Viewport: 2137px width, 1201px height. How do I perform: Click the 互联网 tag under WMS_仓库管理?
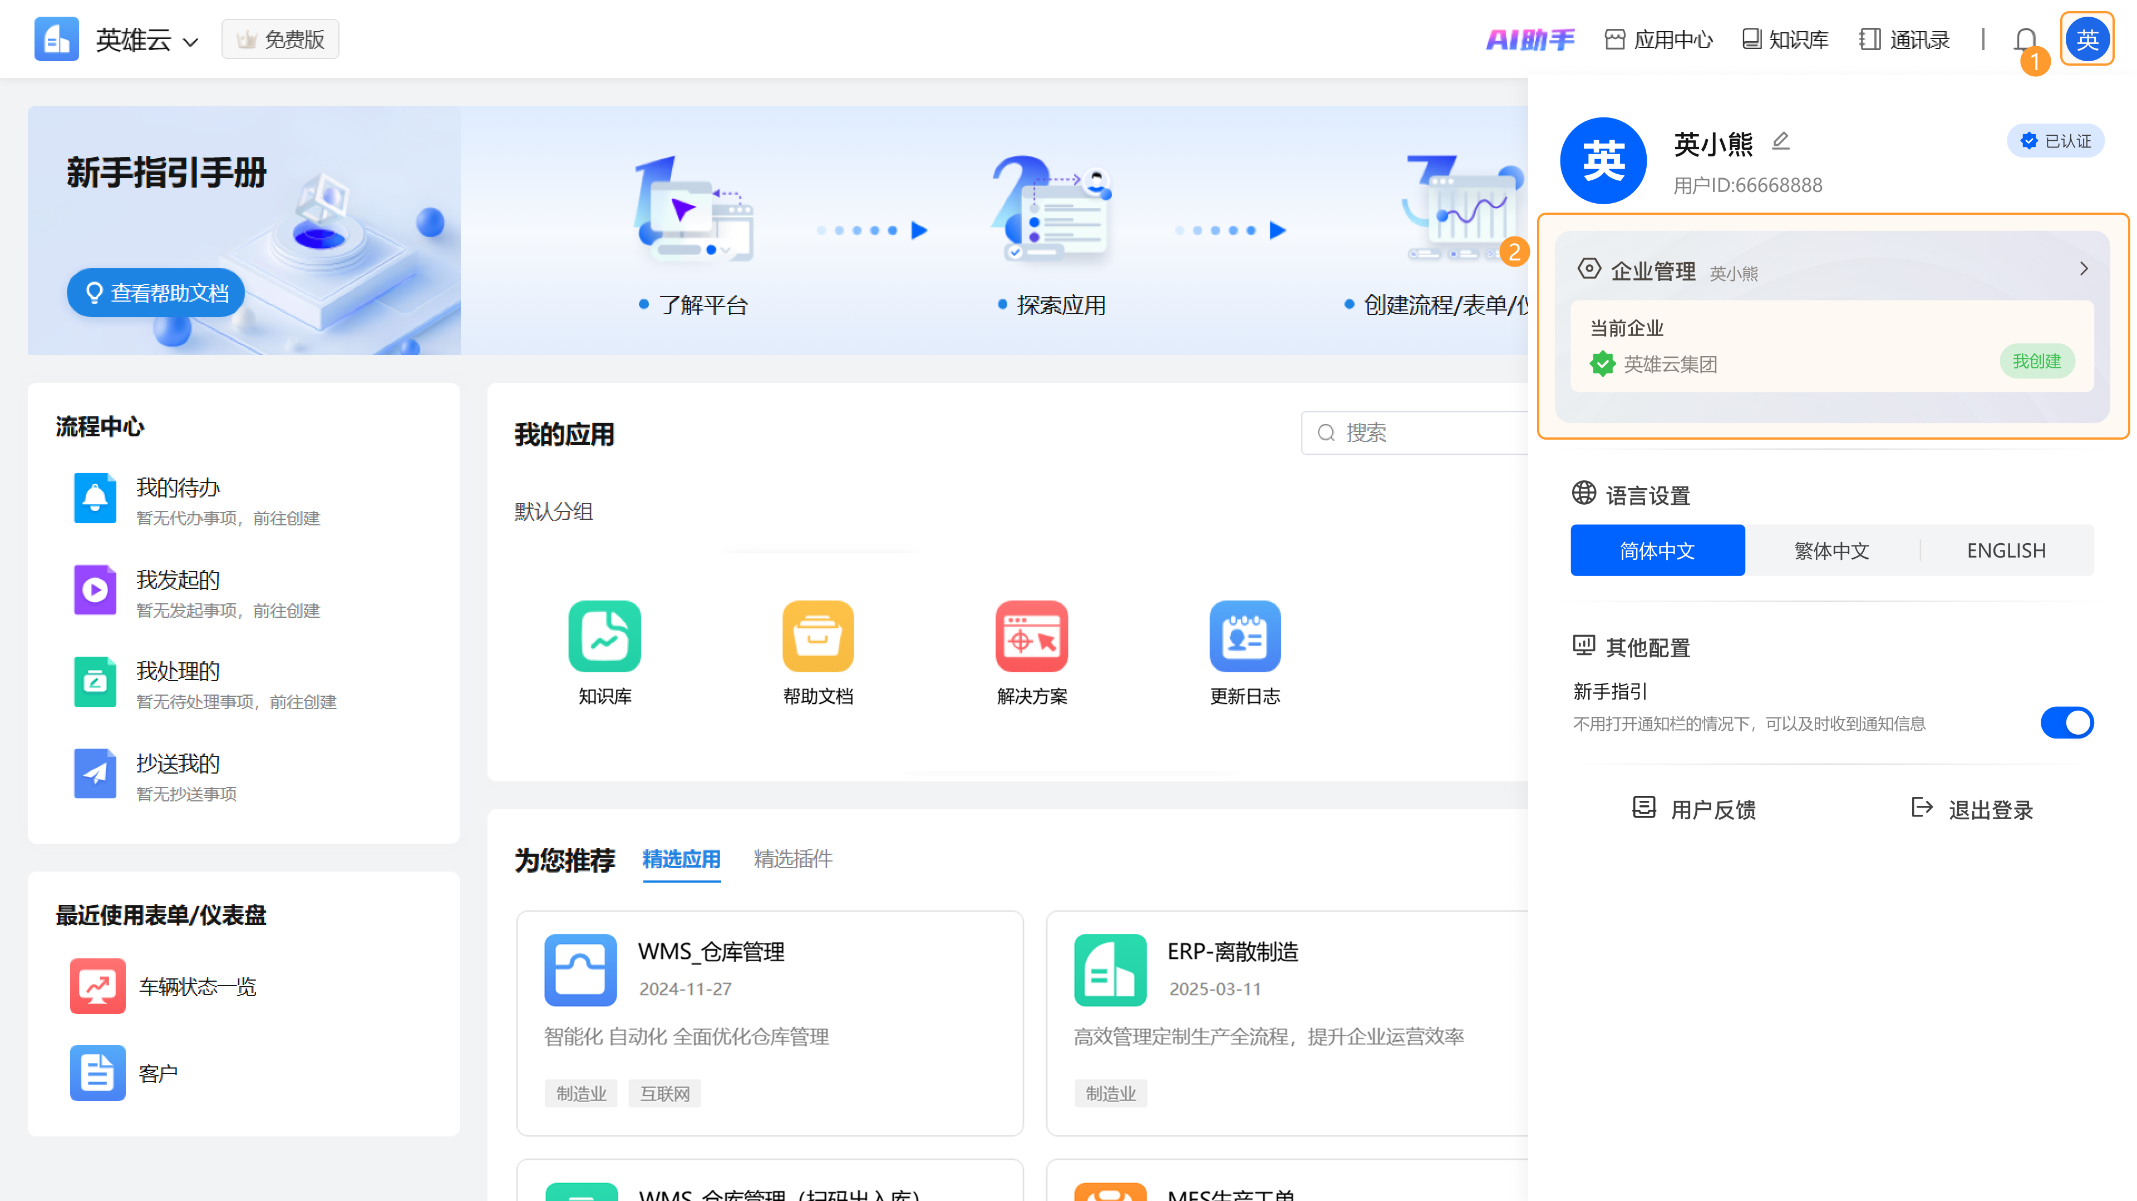[664, 1093]
